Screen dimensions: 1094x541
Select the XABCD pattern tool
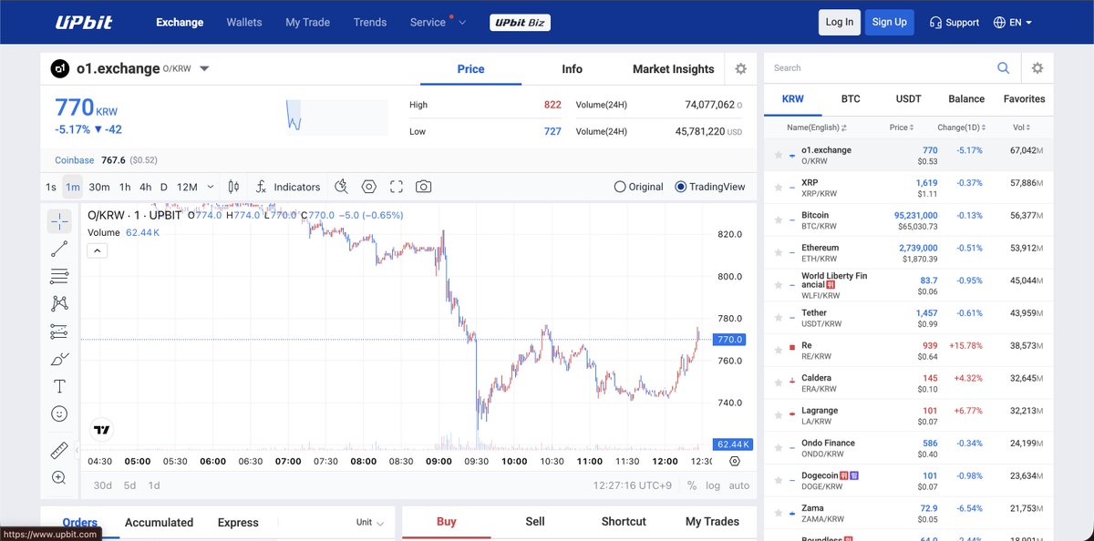(59, 303)
